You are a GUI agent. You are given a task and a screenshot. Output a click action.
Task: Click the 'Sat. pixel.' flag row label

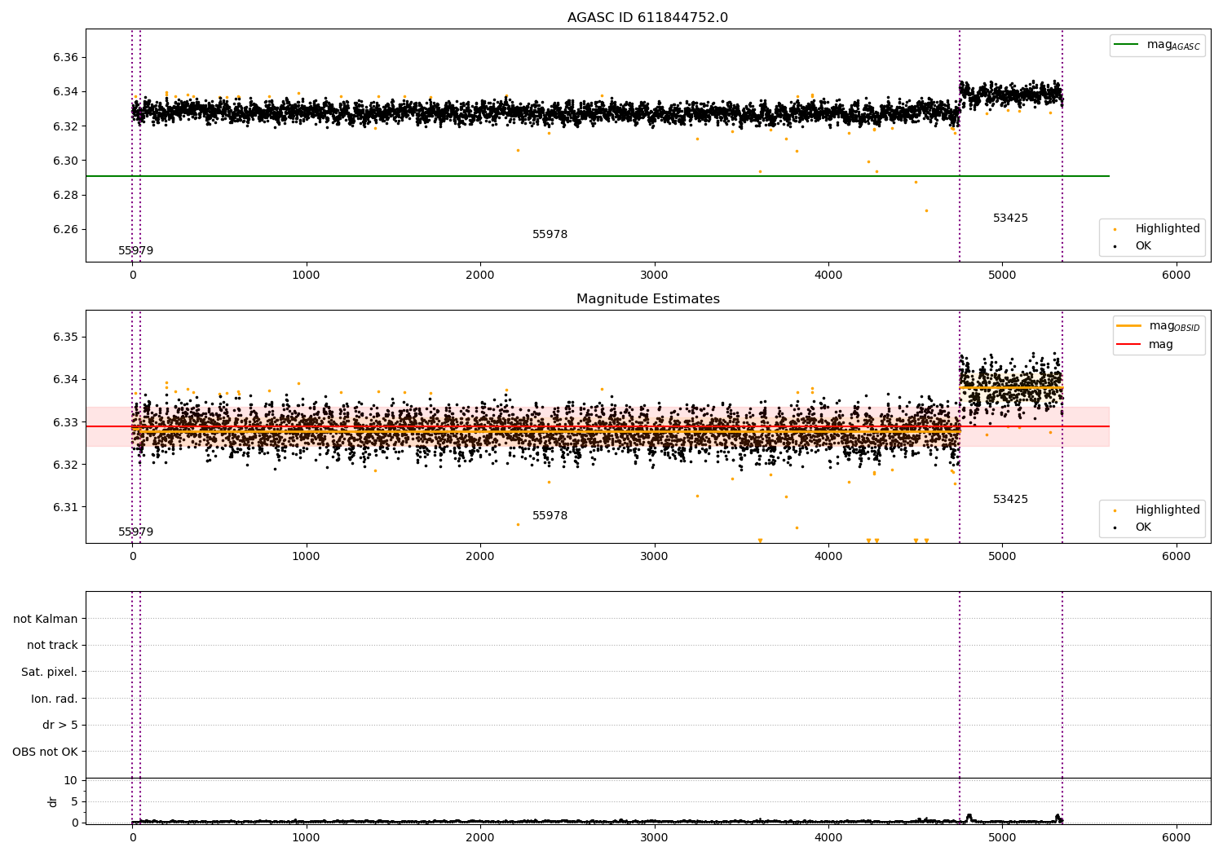[49, 672]
